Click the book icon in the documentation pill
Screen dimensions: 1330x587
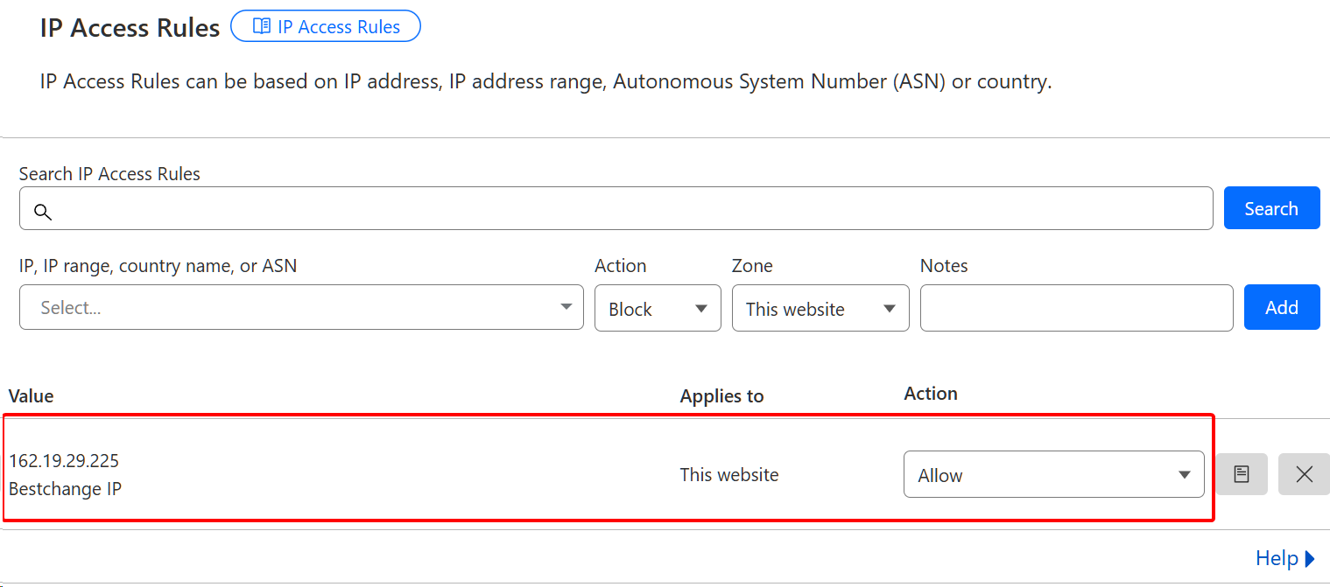point(261,26)
